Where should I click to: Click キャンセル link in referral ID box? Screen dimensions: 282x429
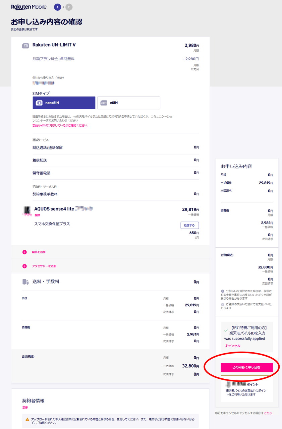pyautogui.click(x=232, y=346)
